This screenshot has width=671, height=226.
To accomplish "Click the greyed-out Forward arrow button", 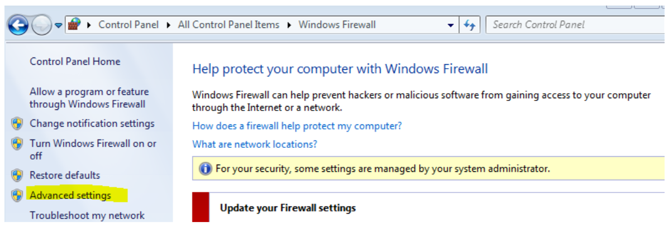I will point(42,25).
